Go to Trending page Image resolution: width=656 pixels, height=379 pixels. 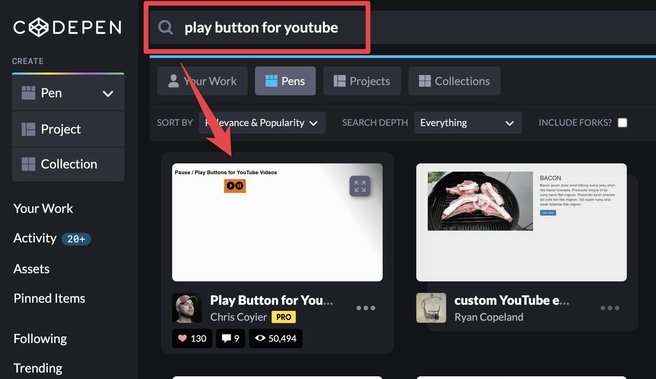point(38,368)
